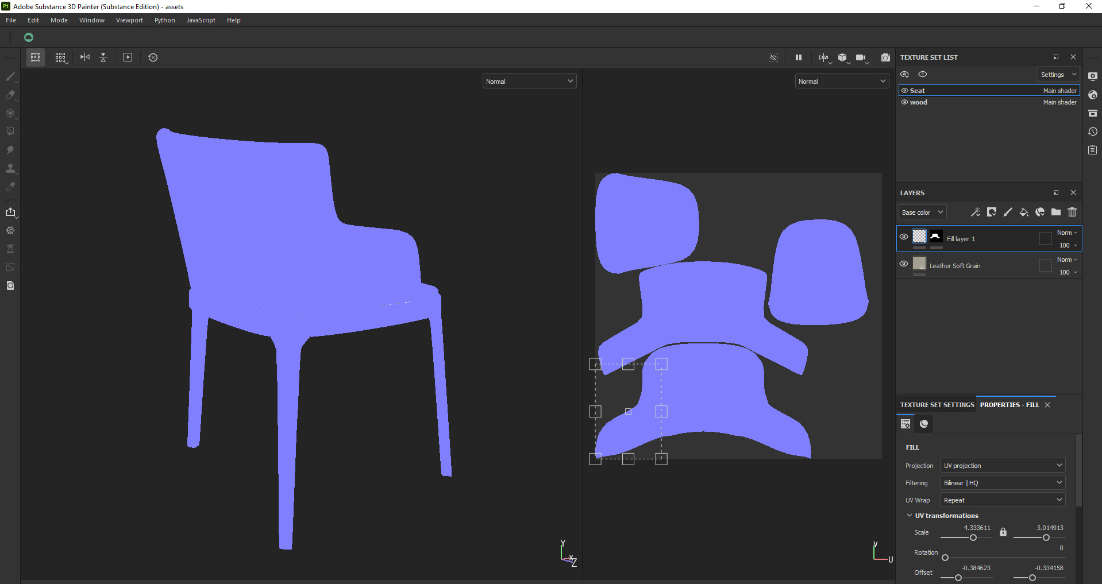Click the Substance hexagon icon in left toolbar
1102x584 pixels.
(10, 230)
